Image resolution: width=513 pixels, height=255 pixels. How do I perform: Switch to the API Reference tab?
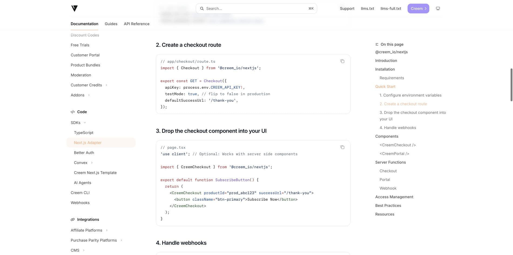[x=137, y=24]
